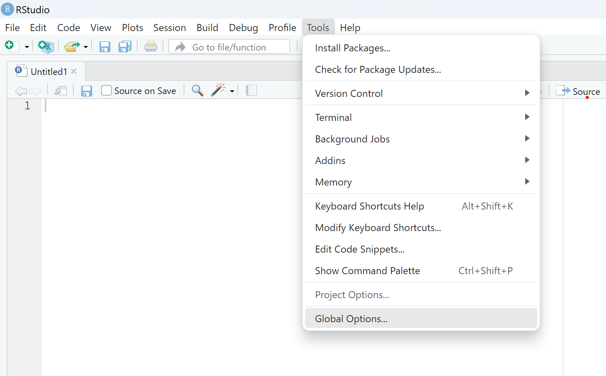Viewport: 606px width, 376px height.
Task: Click the Compile Report notebook icon
Action: (251, 90)
